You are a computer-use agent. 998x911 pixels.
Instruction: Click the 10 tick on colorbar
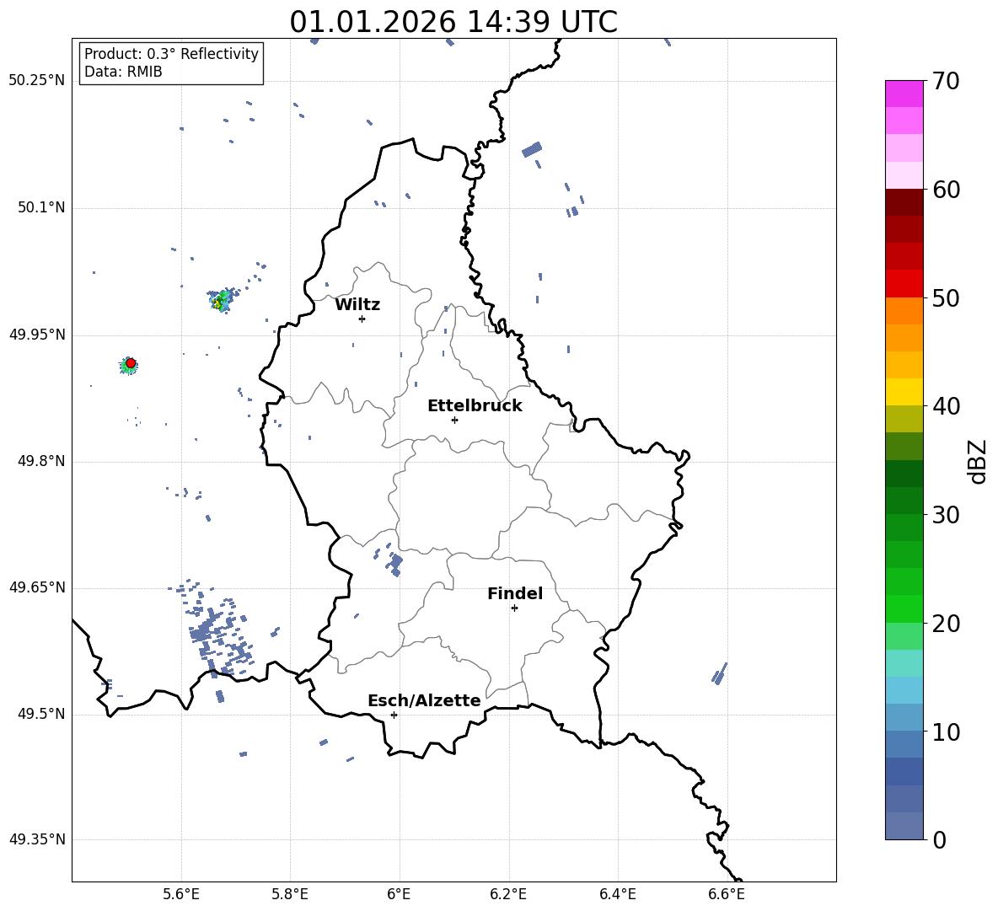click(x=946, y=731)
